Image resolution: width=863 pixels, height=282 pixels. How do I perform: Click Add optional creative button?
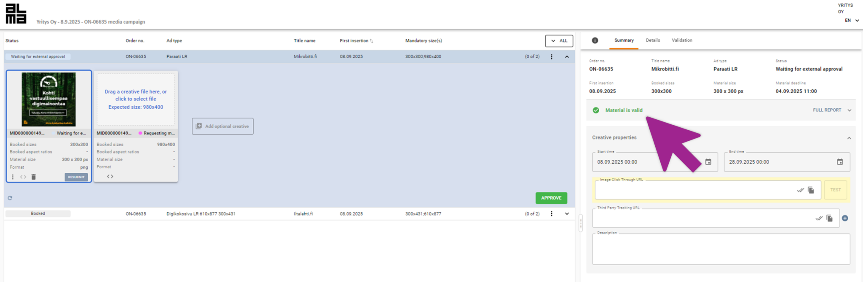coord(222,126)
